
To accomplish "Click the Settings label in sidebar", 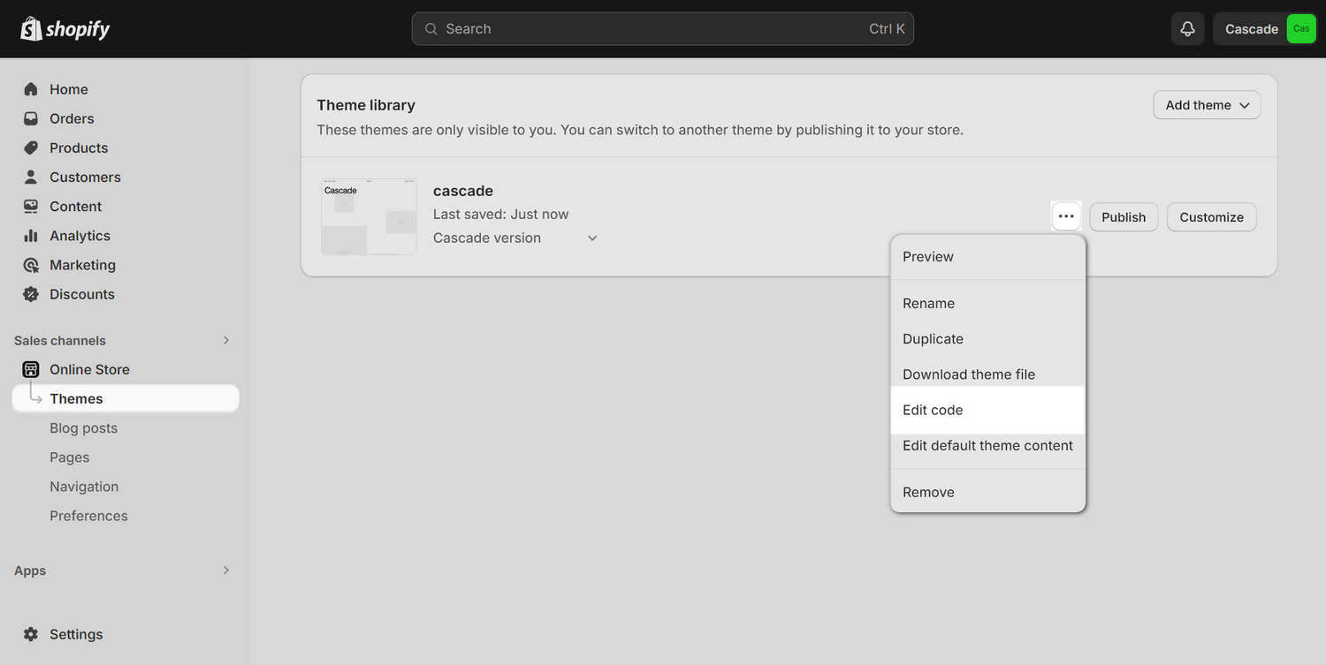I will [x=76, y=634].
